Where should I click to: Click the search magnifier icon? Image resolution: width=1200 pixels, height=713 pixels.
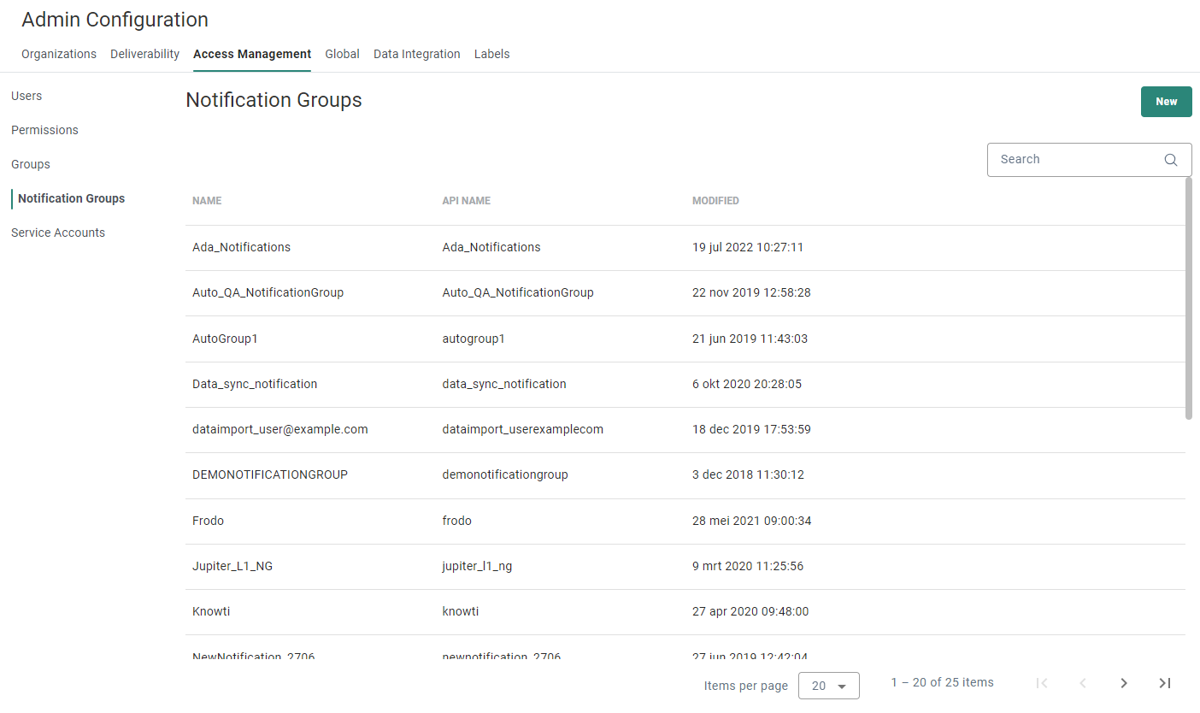[1171, 160]
